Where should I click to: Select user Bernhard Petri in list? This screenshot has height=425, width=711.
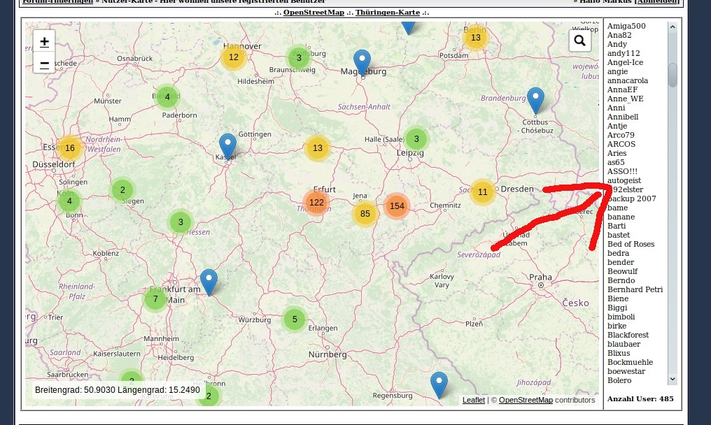coord(635,289)
